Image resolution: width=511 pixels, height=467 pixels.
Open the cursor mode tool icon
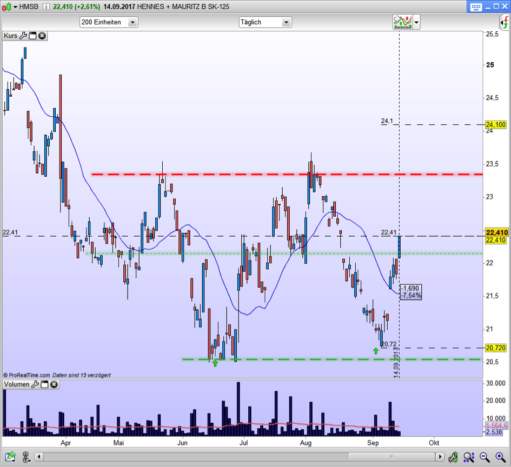coord(26,457)
